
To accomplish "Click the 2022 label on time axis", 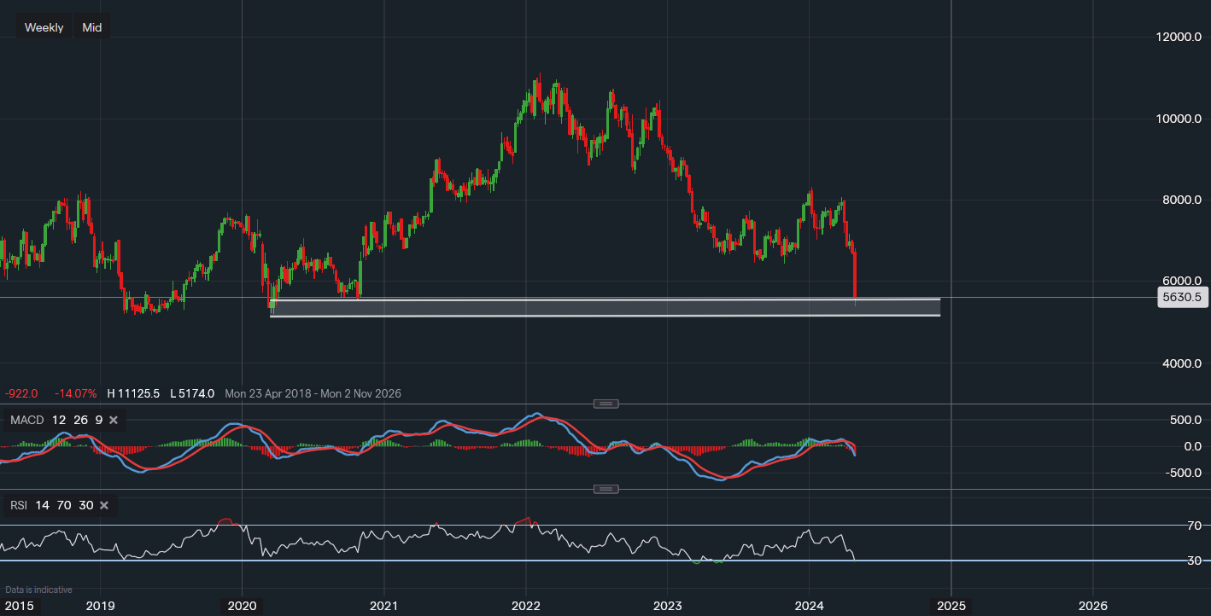I will point(525,606).
